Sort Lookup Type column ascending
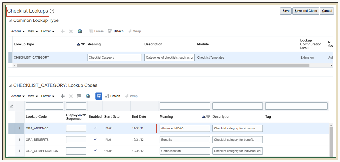 click(x=78, y=44)
